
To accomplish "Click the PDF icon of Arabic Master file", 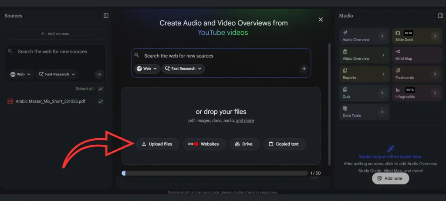I will tap(10, 101).
